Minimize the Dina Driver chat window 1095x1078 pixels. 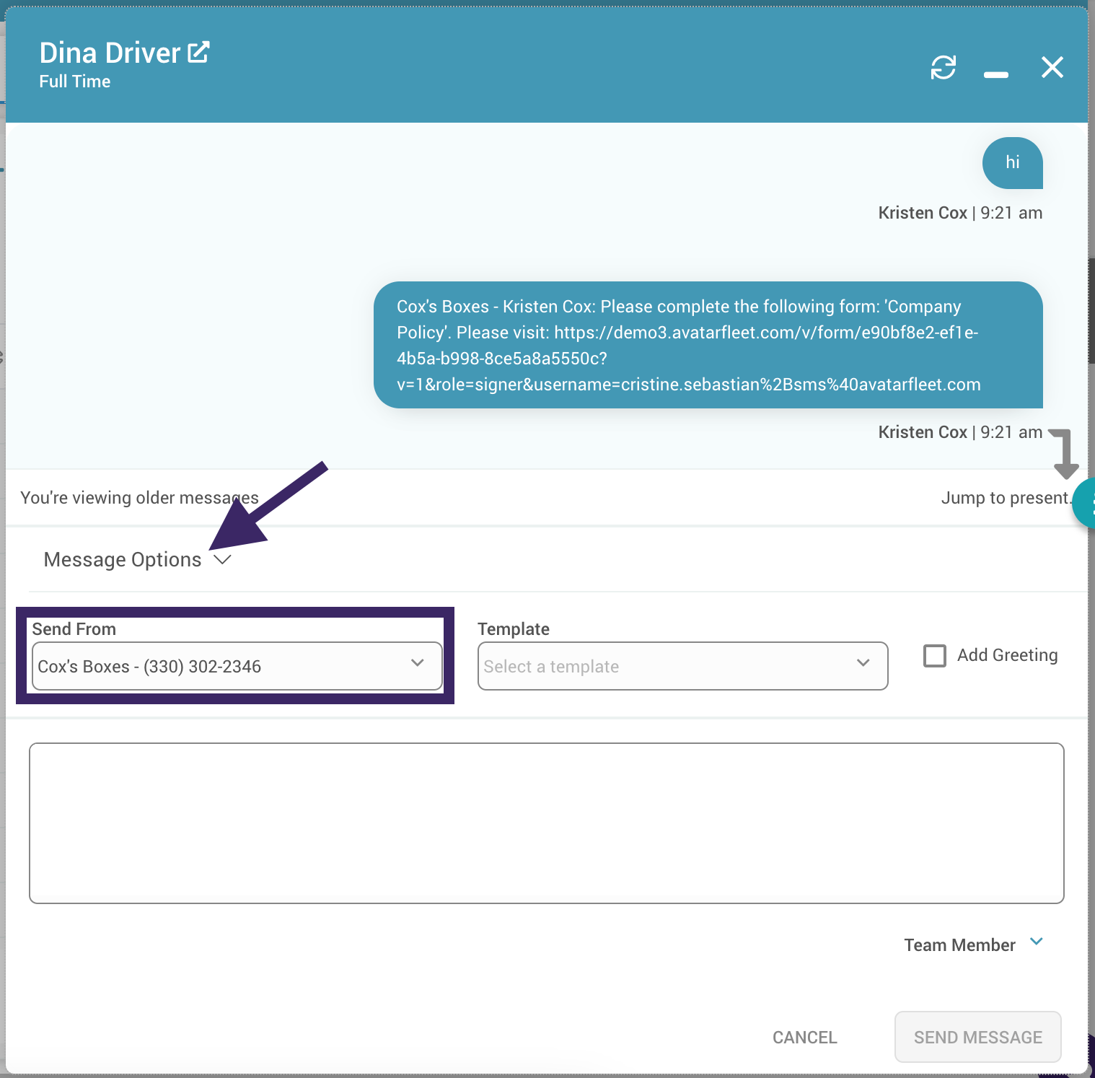(x=995, y=74)
